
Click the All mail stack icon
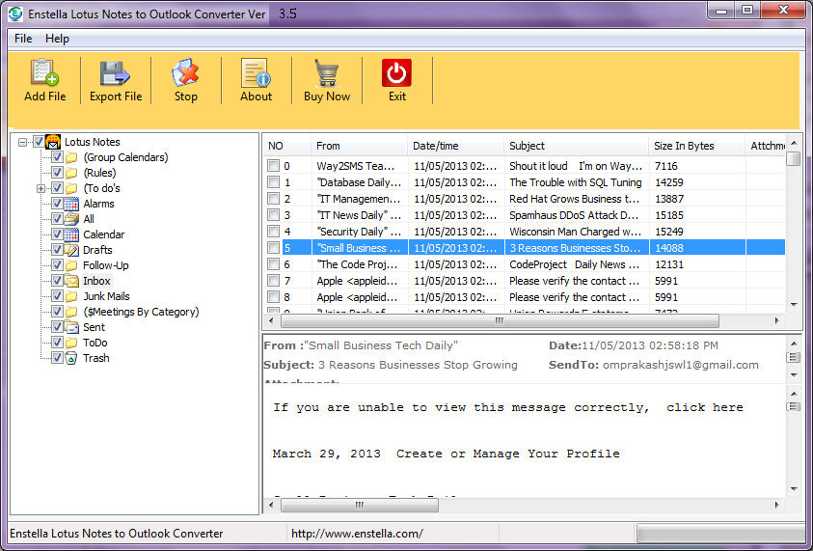71,219
